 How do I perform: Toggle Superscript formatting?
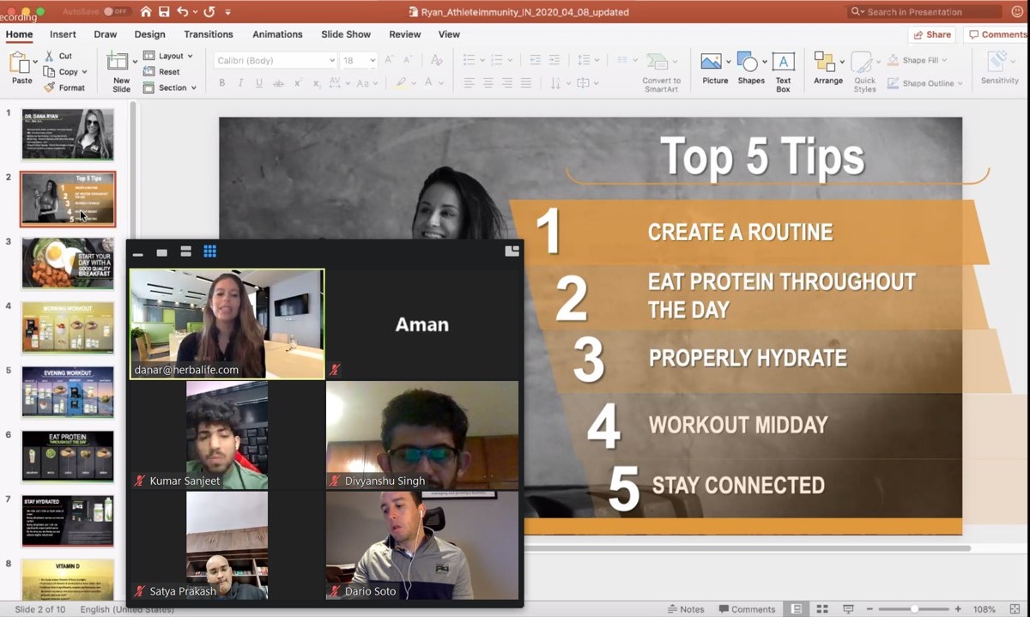pyautogui.click(x=298, y=83)
